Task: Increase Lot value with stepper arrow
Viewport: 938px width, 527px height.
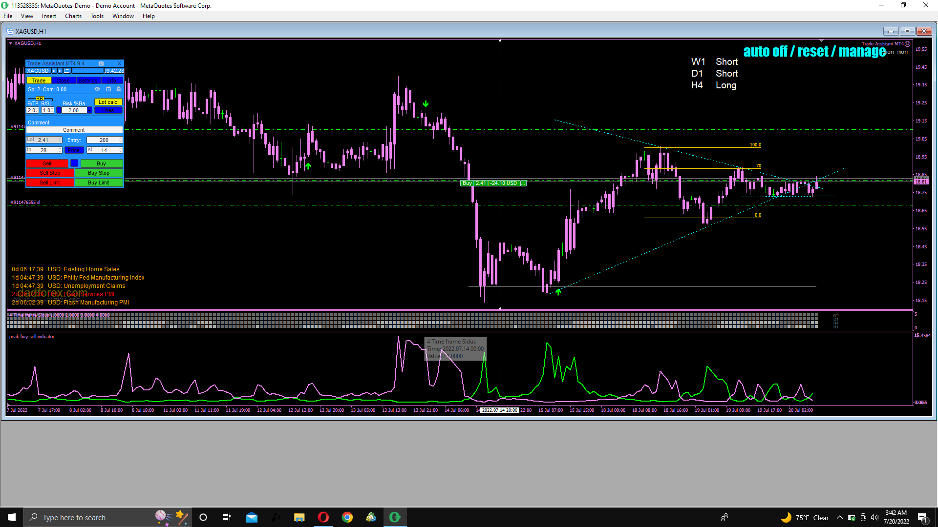Action: 60,138
